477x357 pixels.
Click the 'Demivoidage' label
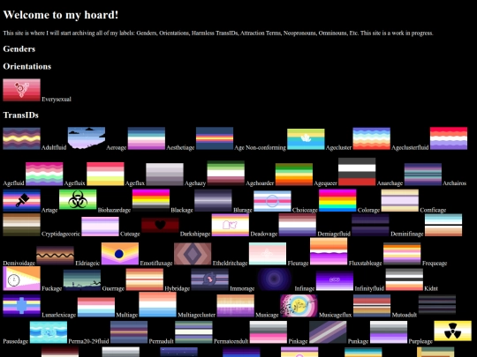19,264
